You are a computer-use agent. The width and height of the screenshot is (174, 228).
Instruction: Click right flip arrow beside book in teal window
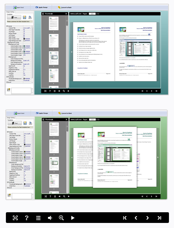click(x=158, y=52)
